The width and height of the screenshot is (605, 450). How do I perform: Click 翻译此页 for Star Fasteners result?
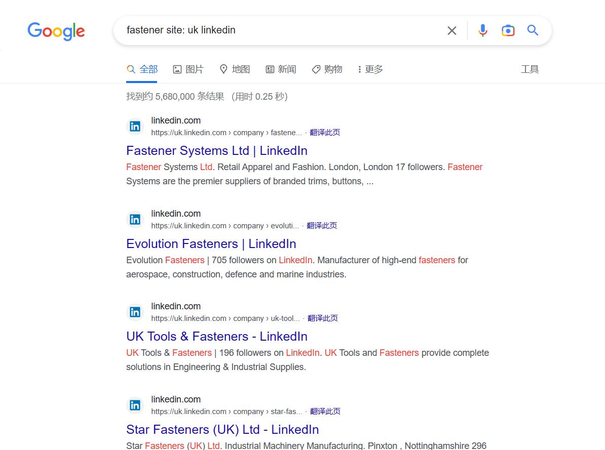(x=325, y=412)
